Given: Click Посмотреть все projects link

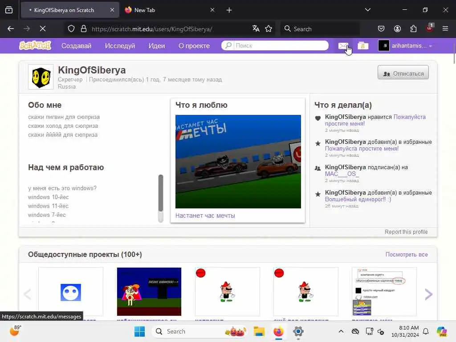Looking at the screenshot, I should tap(407, 254).
